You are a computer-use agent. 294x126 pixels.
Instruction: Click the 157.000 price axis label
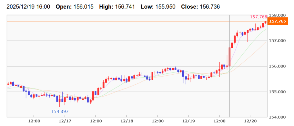pos(278,41)
